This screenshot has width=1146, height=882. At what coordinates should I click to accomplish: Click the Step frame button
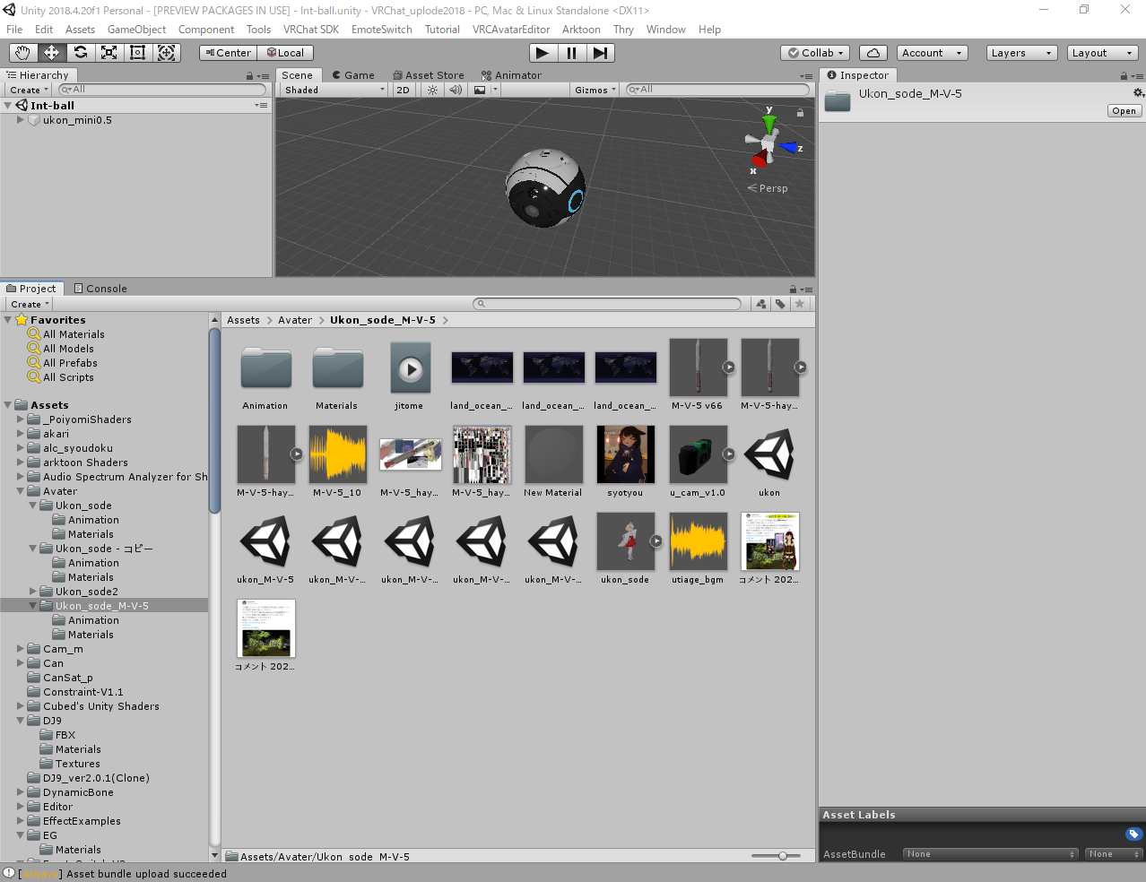click(600, 53)
